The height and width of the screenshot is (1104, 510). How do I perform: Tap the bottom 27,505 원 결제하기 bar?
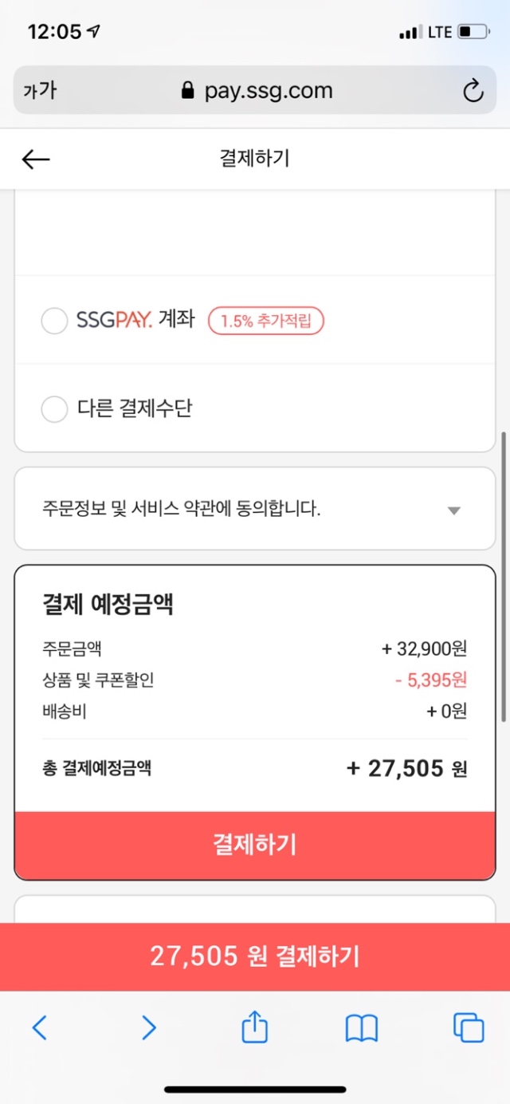point(255,956)
